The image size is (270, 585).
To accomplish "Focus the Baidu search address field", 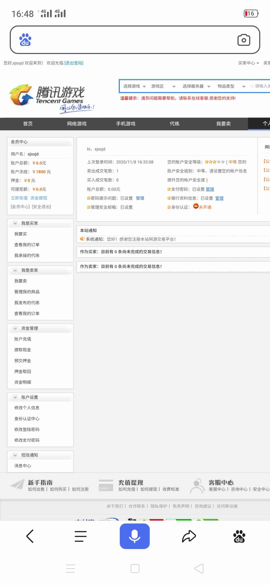I will (x=134, y=40).
